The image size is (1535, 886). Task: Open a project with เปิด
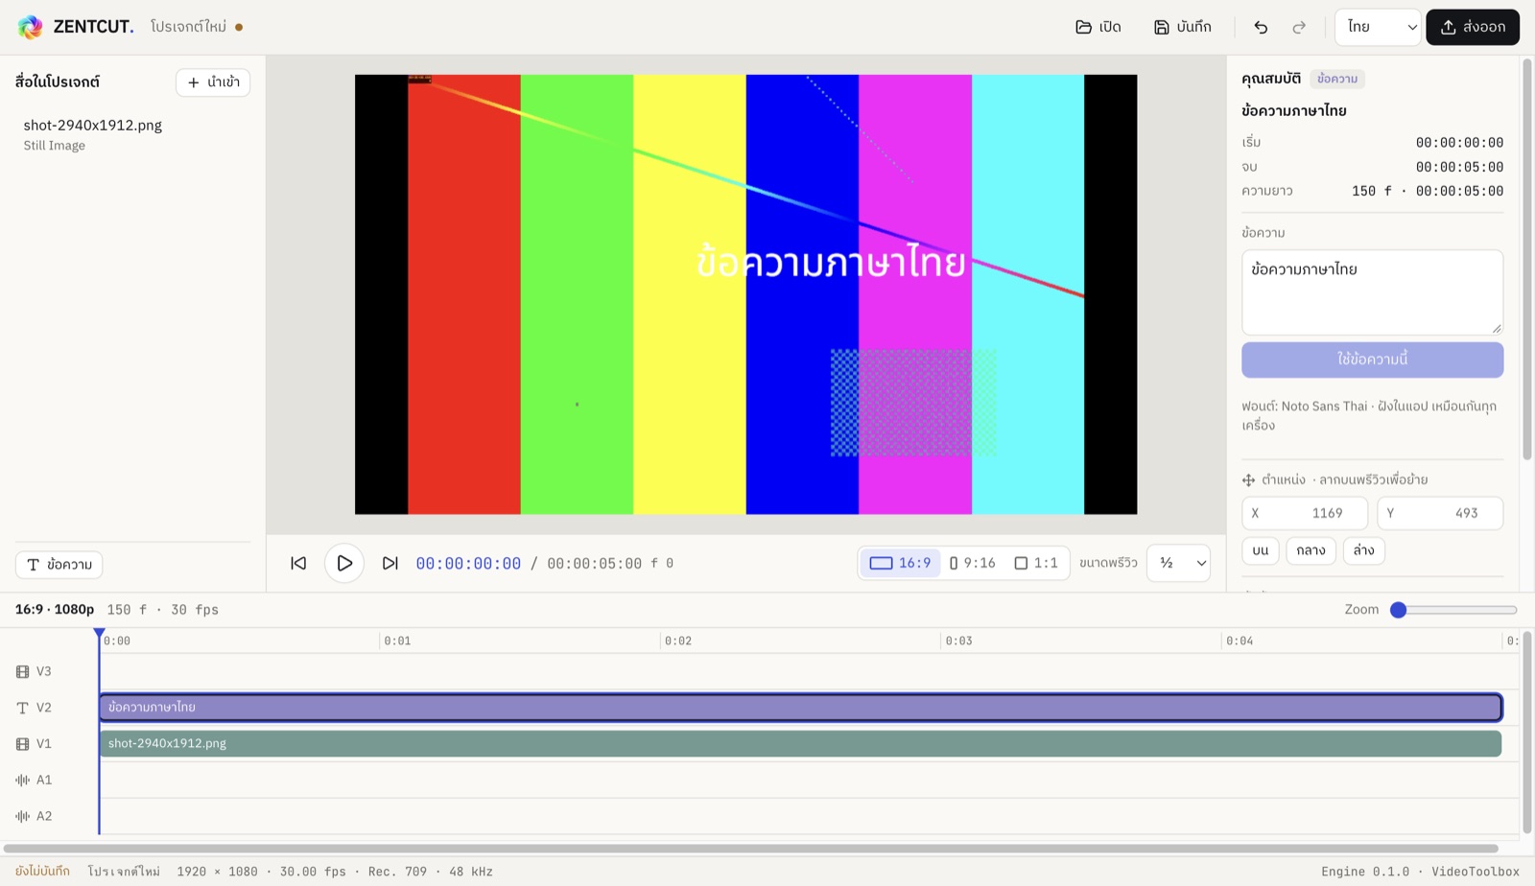coord(1098,27)
